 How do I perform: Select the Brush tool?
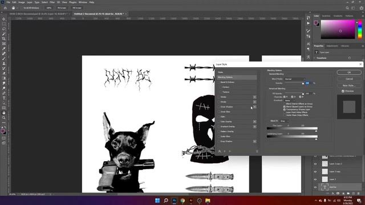(x=4, y=59)
